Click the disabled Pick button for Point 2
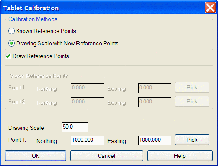 (x=192, y=101)
